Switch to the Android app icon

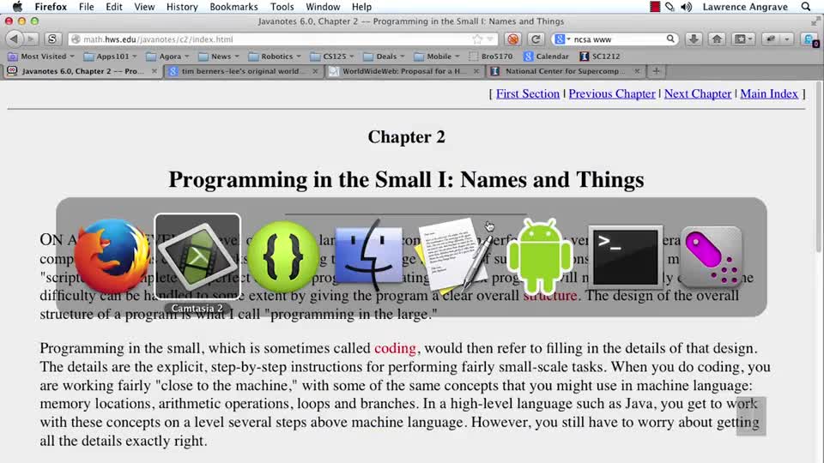click(x=540, y=256)
